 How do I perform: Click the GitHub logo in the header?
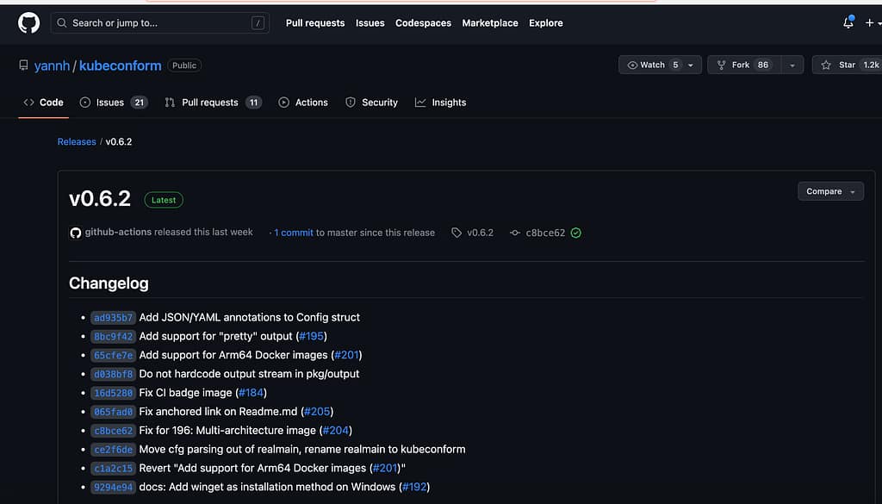pos(28,22)
